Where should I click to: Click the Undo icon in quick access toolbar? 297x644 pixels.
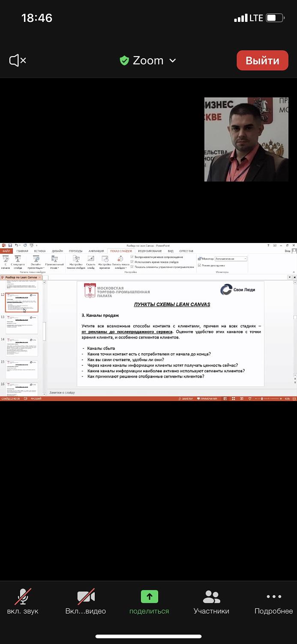[17, 246]
